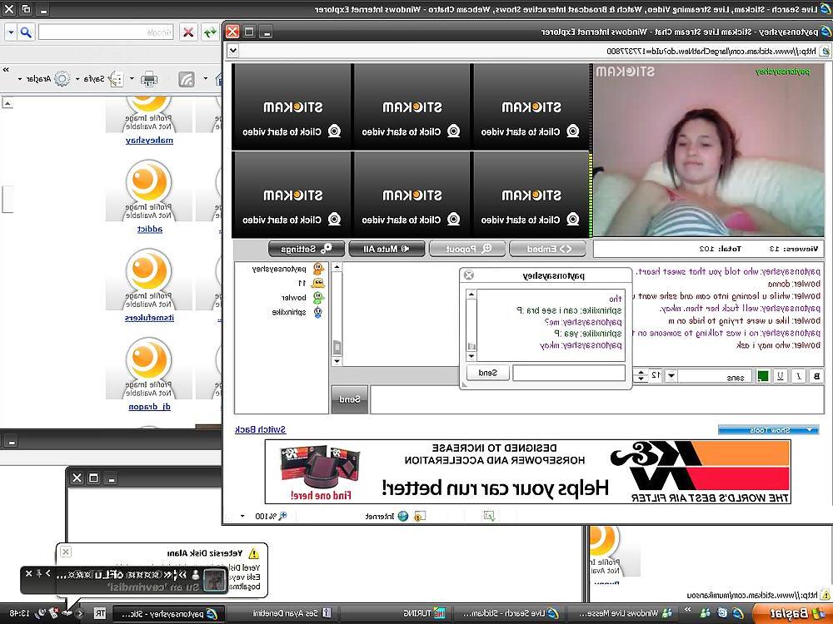Open the dj_dragon profile link
This screenshot has width=833, height=624.
coord(149,407)
